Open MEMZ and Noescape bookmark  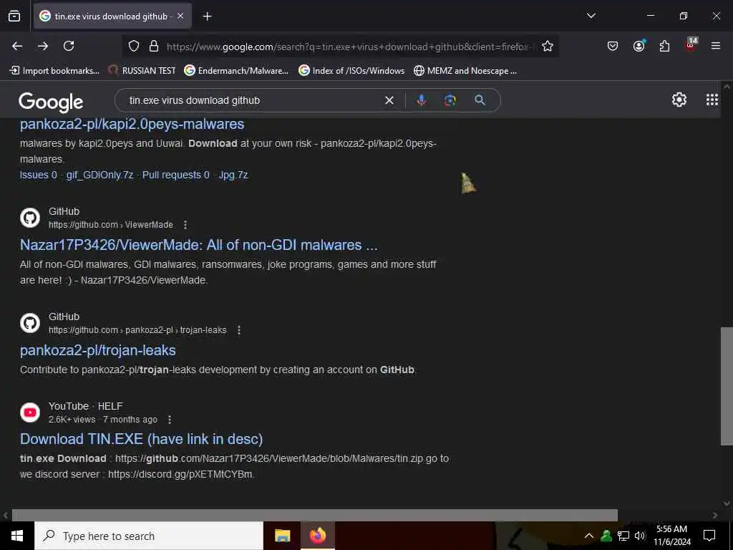(465, 71)
